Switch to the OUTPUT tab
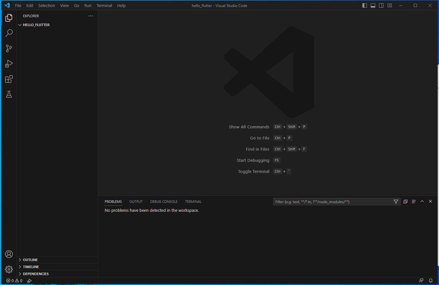The width and height of the screenshot is (439, 285). (x=136, y=202)
